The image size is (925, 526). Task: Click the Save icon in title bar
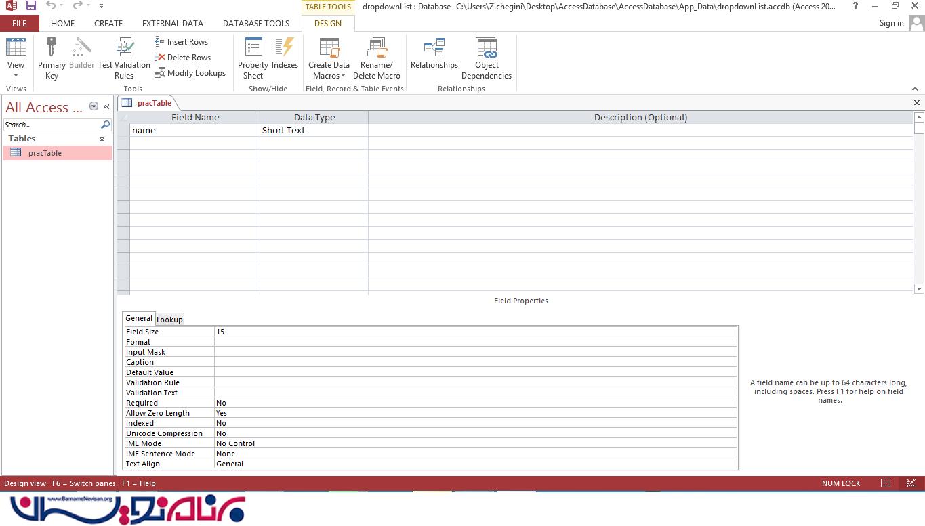(x=31, y=6)
